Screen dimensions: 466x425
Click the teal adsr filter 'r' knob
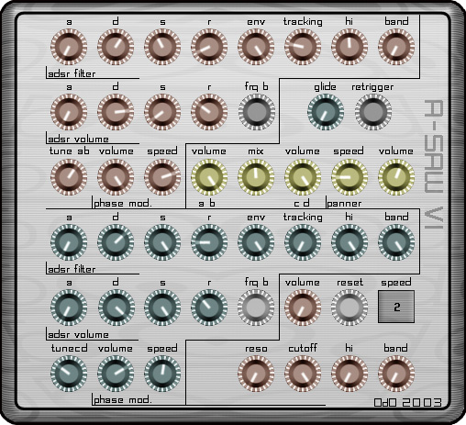coord(209,242)
